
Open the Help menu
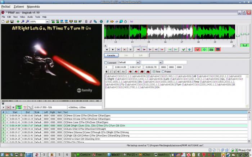44,17
